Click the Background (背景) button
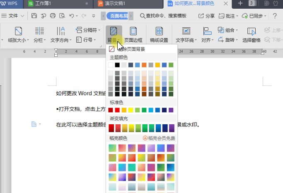Image resolution: width=283 pixels, height=193 pixels. pos(114,35)
